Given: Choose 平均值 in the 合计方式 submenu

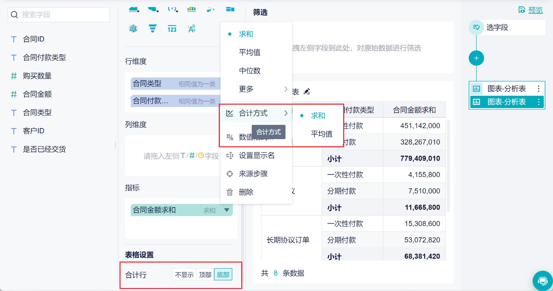Looking at the screenshot, I should 321,134.
